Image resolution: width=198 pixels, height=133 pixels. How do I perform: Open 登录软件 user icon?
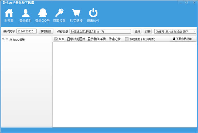(x=26, y=13)
